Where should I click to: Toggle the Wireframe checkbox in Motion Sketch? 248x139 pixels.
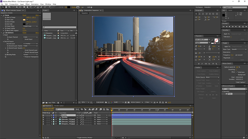pos(237,72)
